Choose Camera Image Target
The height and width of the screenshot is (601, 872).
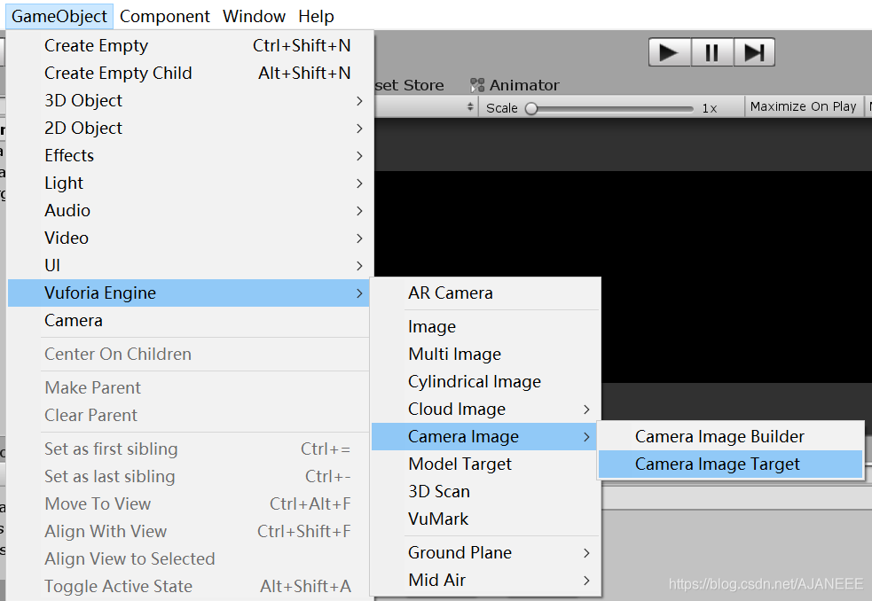pos(730,464)
